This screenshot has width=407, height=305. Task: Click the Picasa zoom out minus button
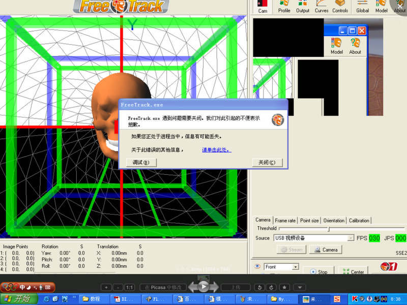pyautogui.click(x=118, y=287)
